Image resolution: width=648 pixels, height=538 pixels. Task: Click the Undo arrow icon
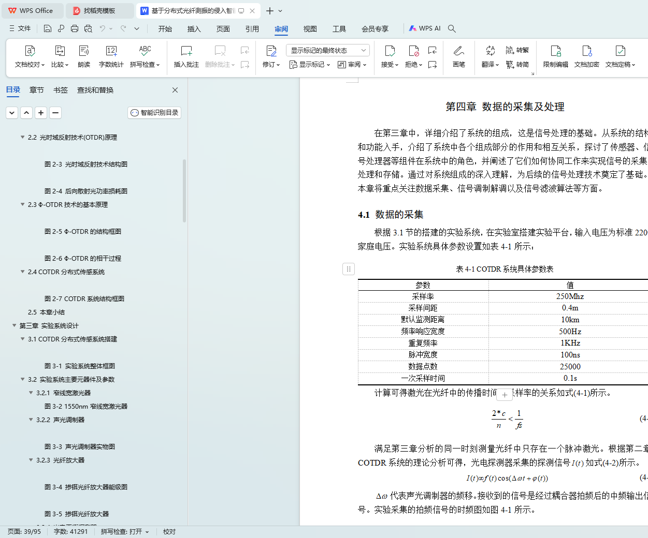[103, 28]
